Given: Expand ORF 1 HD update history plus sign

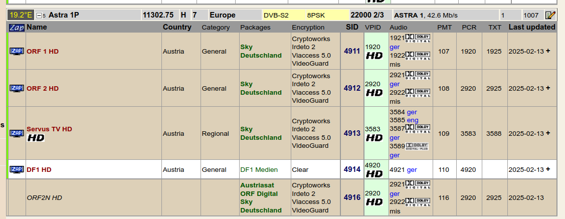Looking at the screenshot, I should [x=548, y=51].
